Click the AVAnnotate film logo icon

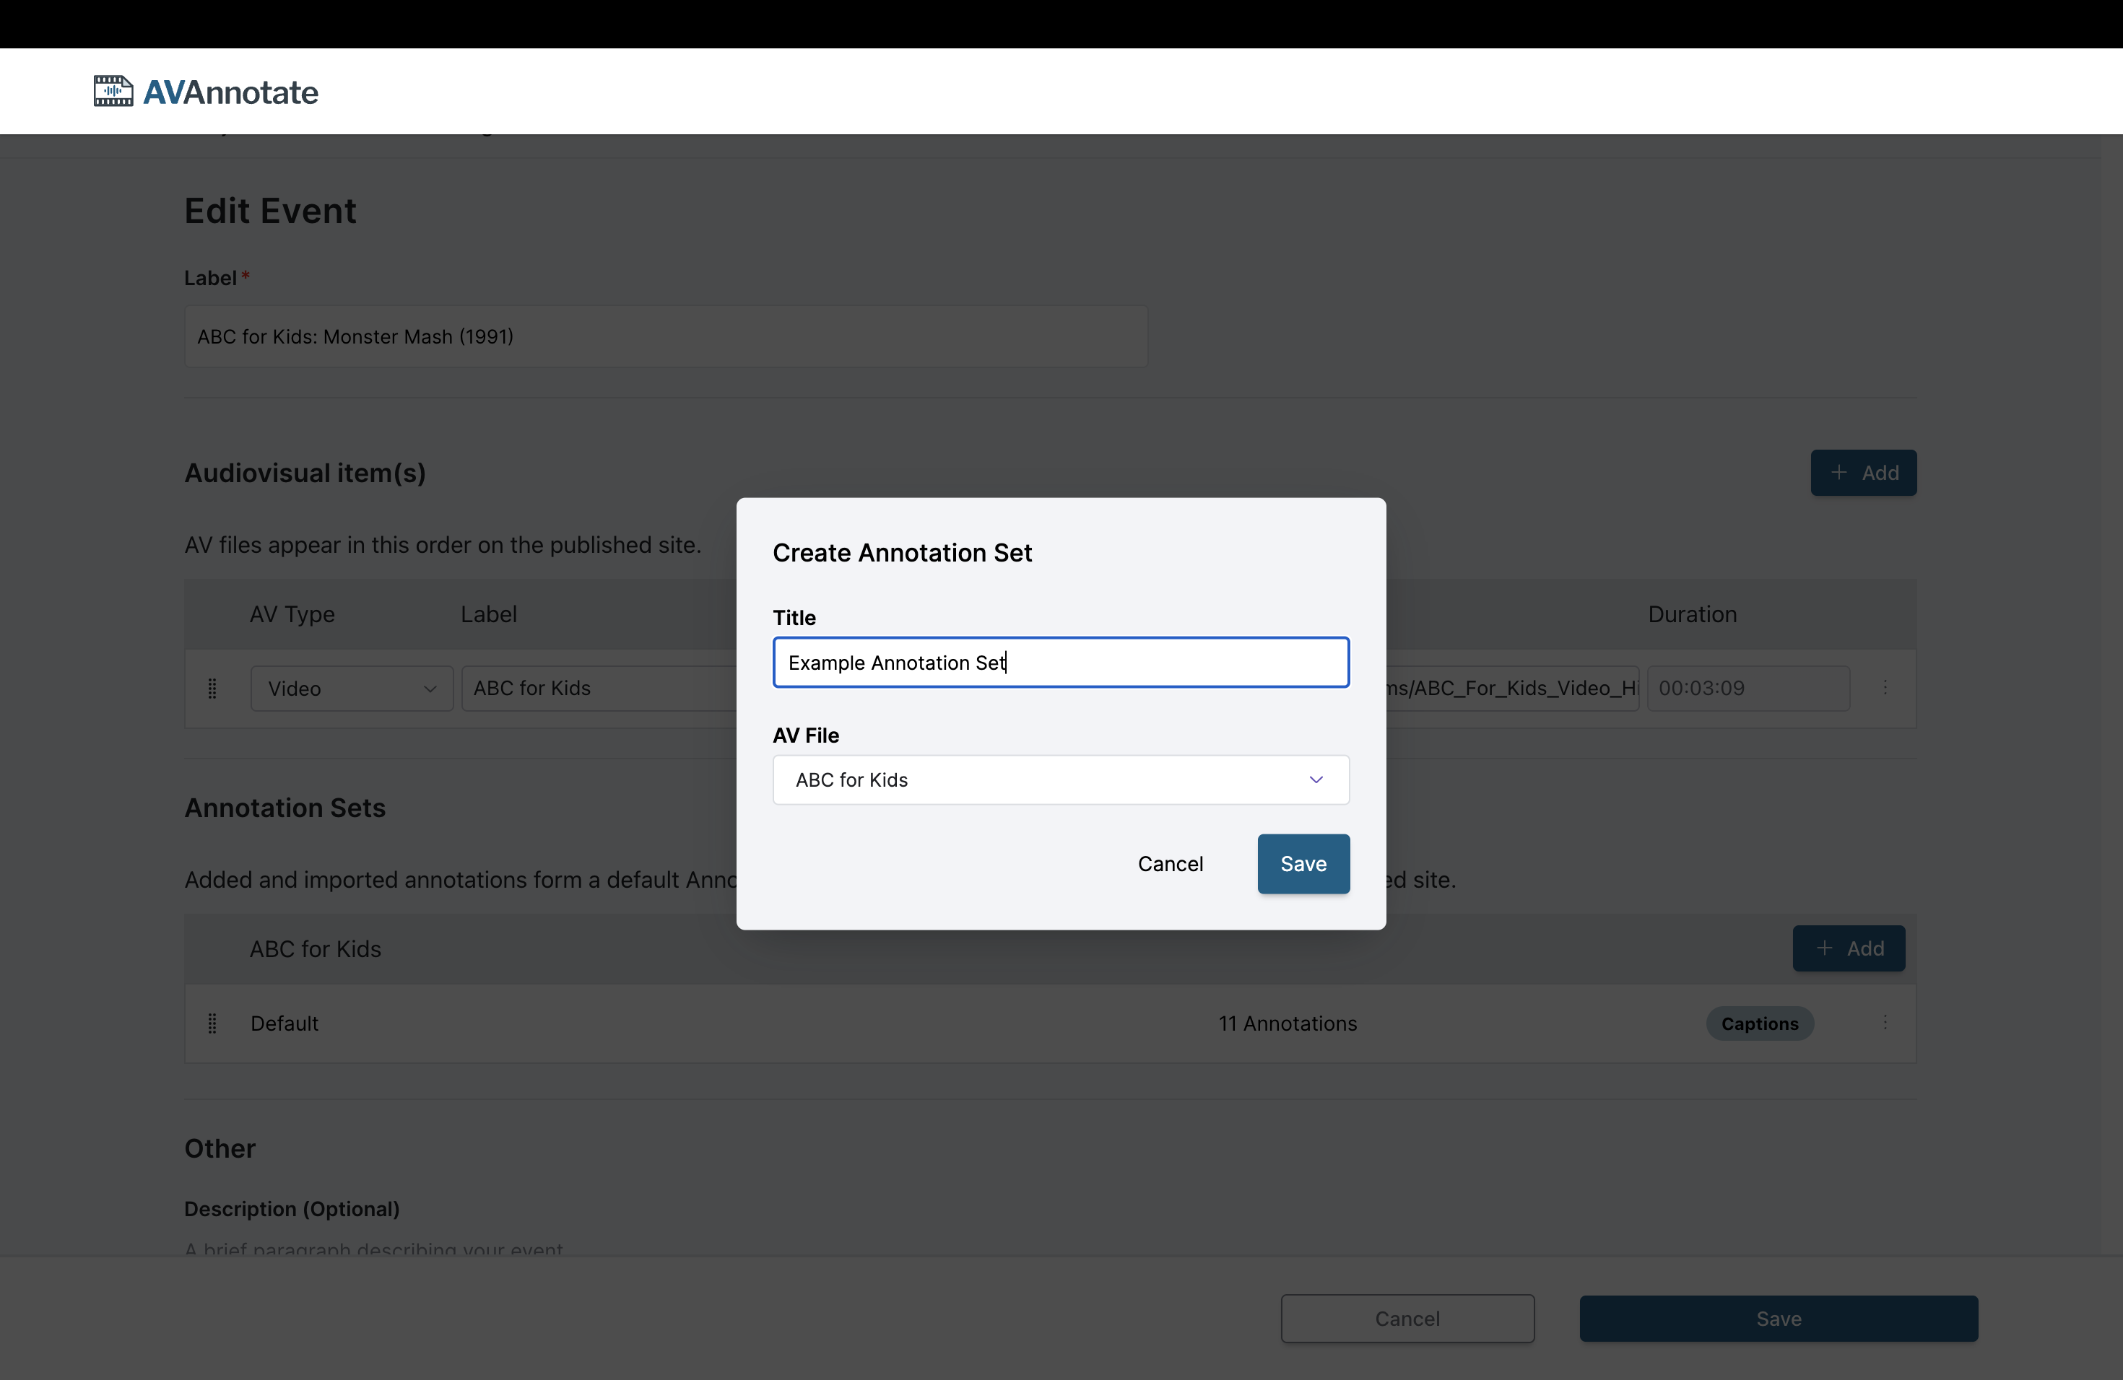[113, 91]
